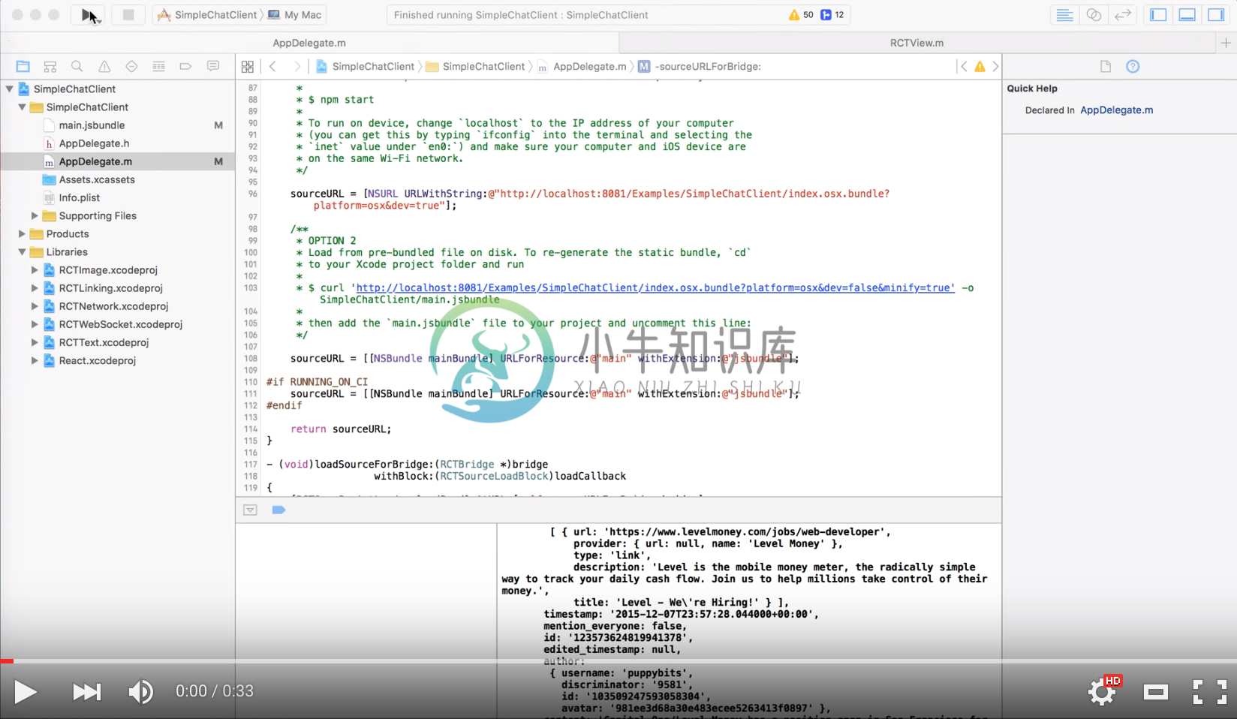Open video quality settings gear
1237x719 pixels.
click(1103, 691)
